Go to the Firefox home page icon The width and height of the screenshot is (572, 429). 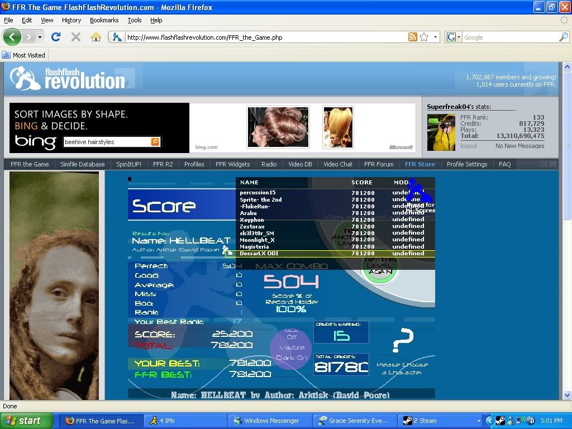coord(96,37)
